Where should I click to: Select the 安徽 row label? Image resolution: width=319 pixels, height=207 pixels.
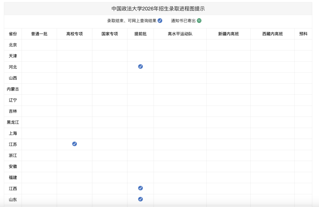point(13,166)
